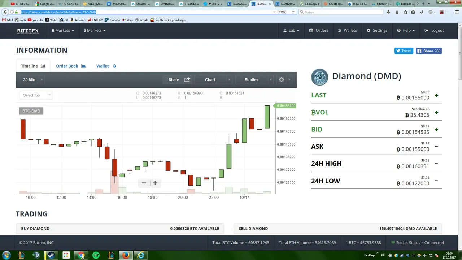Switch to the CoinCap.io browser tab
462x260 pixels.
(310, 4)
